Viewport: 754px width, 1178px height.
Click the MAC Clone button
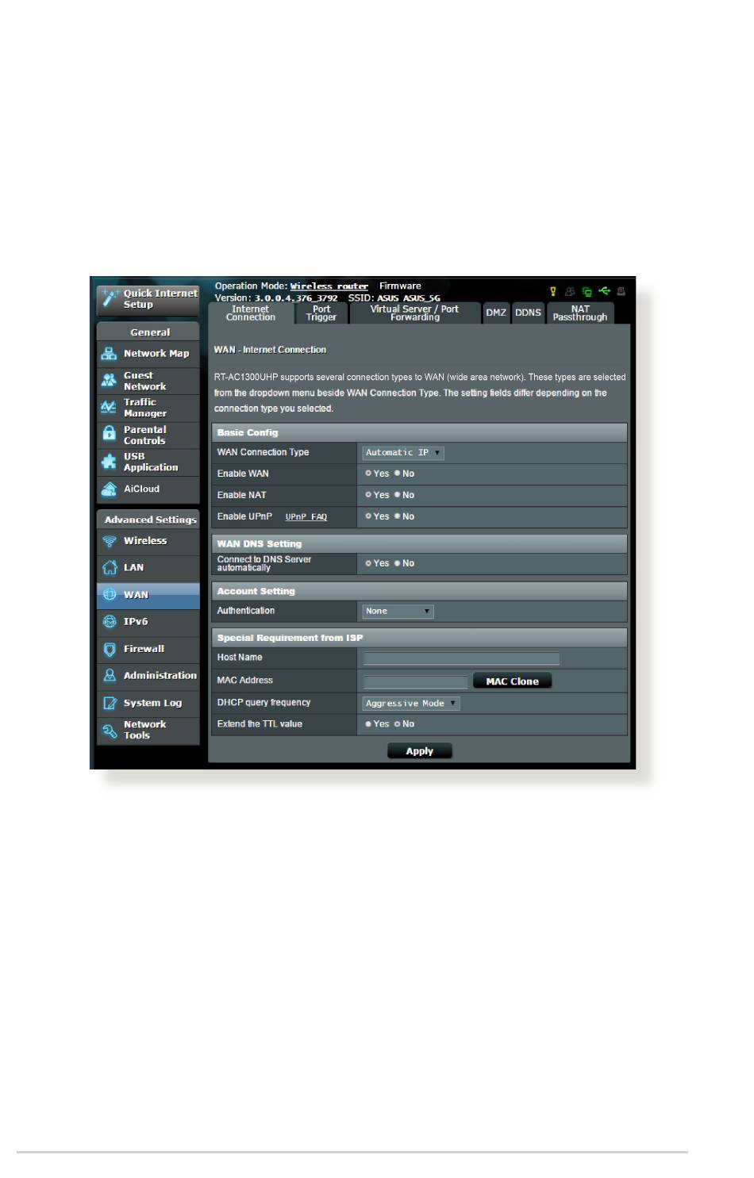[x=513, y=681]
